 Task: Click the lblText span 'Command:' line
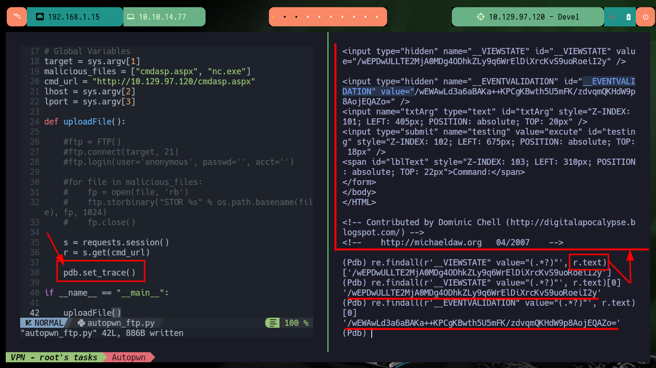click(489, 167)
